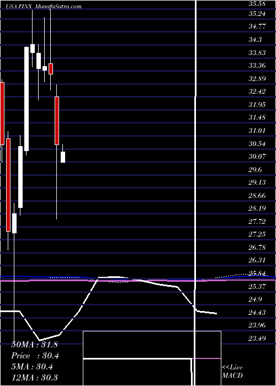This screenshot has height=386, width=276.
Task: Click the <<Live MACD label
Action: [x=232, y=372]
